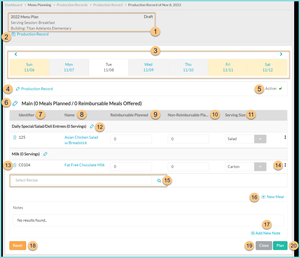Click inside the Select Recipe input field
The height and width of the screenshot is (258, 300).
(82, 180)
